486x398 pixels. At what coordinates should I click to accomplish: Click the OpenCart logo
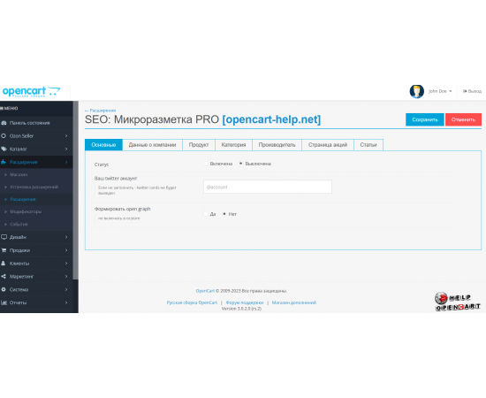pyautogui.click(x=31, y=91)
